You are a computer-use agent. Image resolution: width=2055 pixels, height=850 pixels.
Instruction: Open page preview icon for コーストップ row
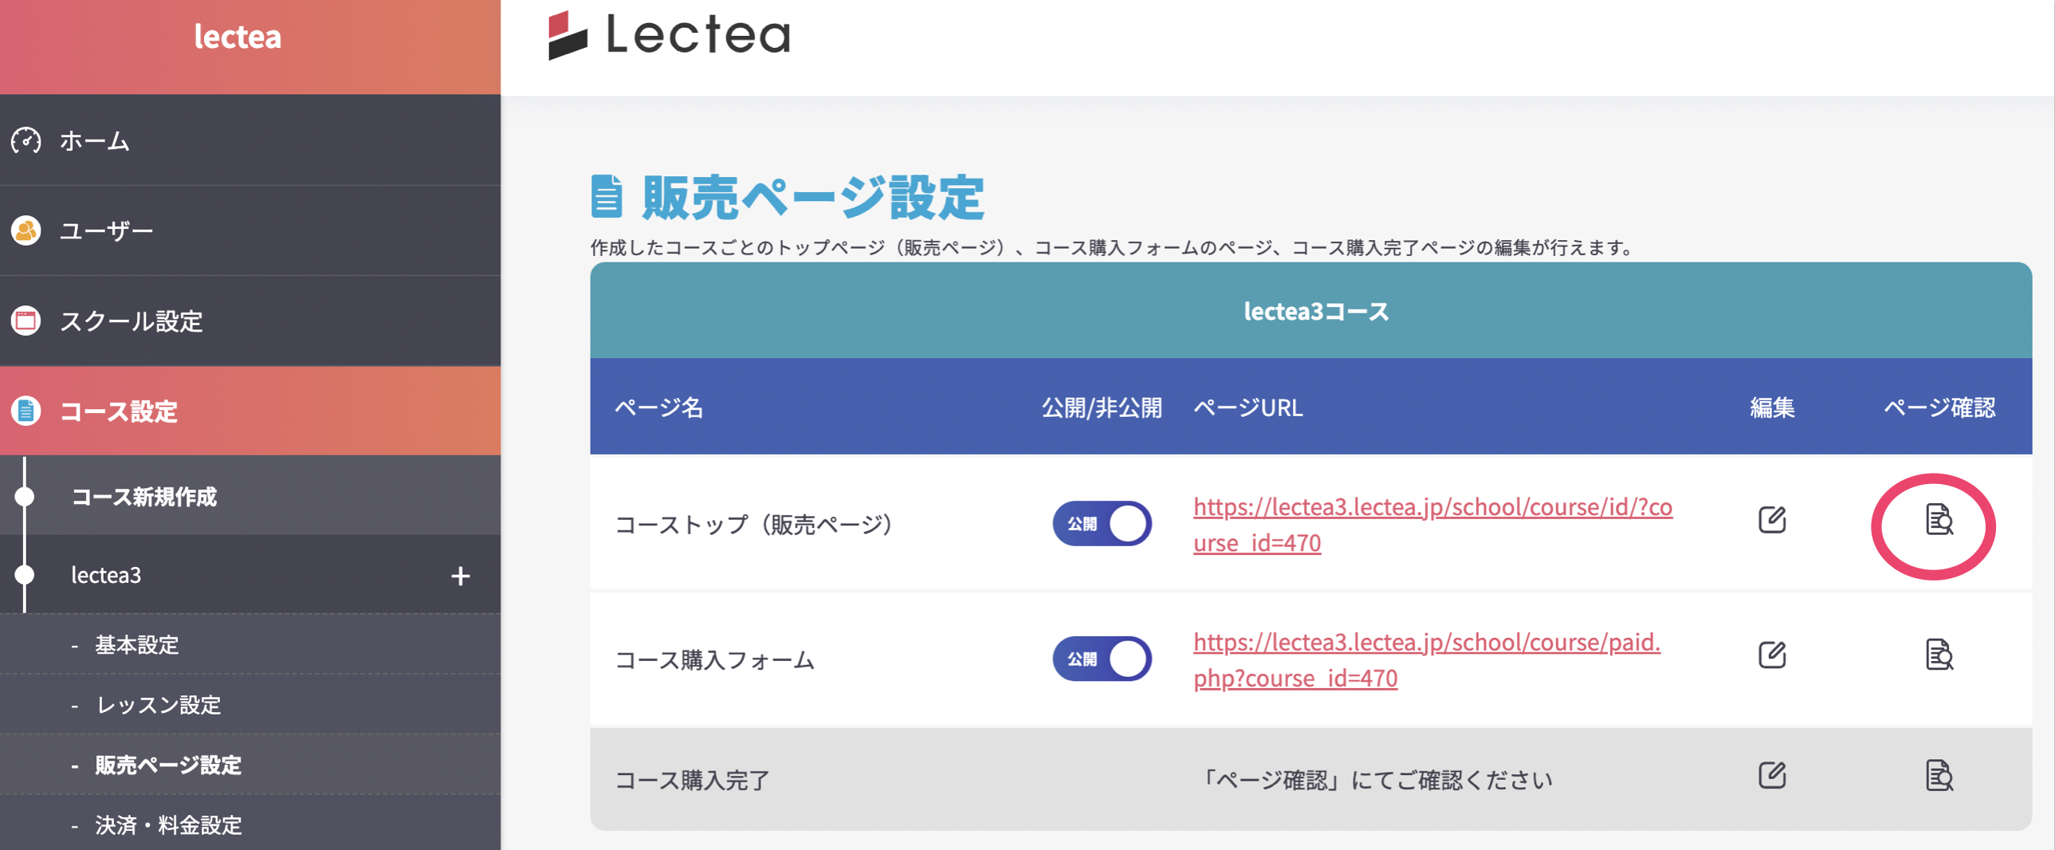point(1939,521)
